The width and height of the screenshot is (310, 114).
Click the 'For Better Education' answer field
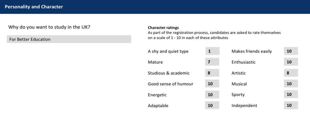pos(69,39)
